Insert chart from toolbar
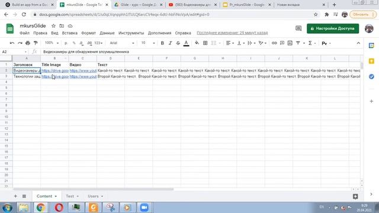 coord(290,43)
